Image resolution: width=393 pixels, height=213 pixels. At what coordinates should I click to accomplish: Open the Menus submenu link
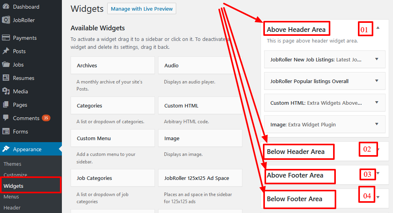coord(11,197)
